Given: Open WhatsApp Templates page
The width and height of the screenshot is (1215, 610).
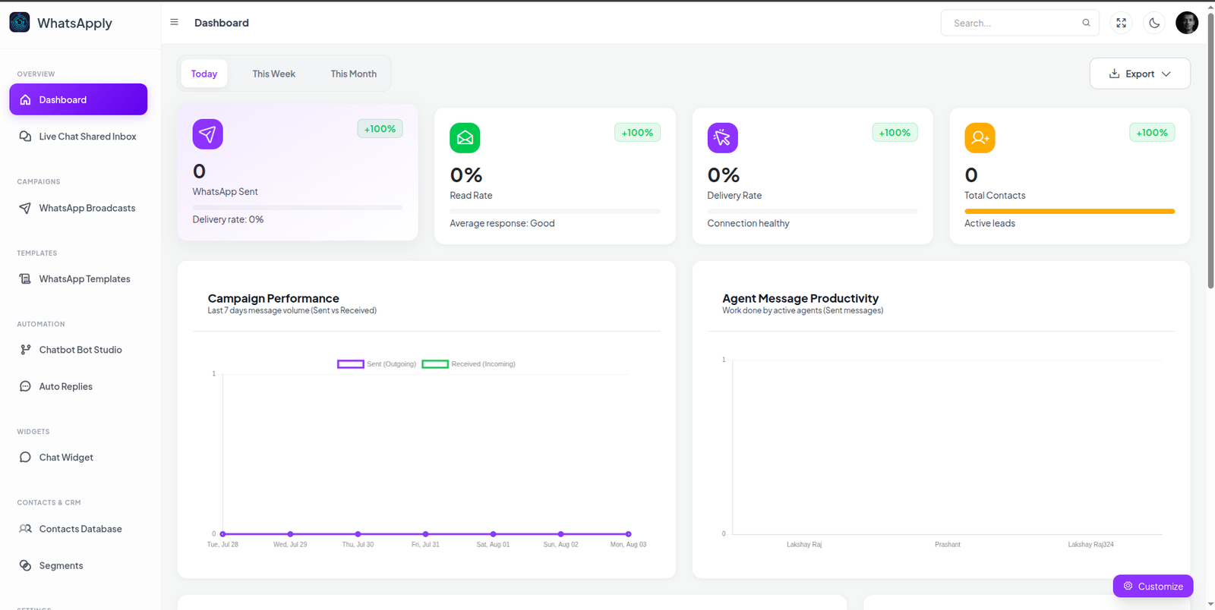Looking at the screenshot, I should (x=78, y=279).
